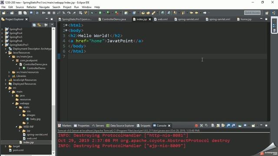
Task: Open Project Explorer View Menu dropdown
Action: 52,25
